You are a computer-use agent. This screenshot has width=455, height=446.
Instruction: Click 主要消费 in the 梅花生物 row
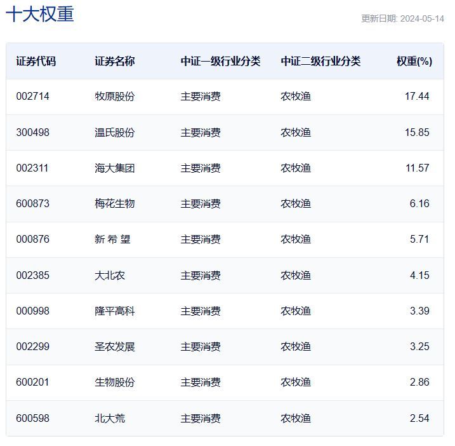[201, 203]
